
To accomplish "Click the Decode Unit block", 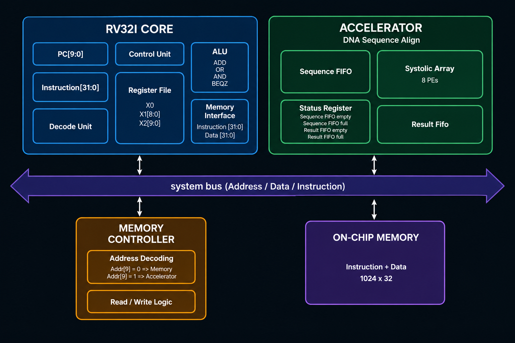I will click(70, 126).
